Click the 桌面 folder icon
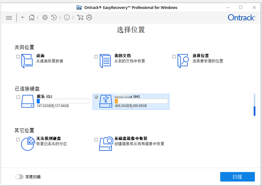This screenshot has height=186, width=262. (27, 61)
